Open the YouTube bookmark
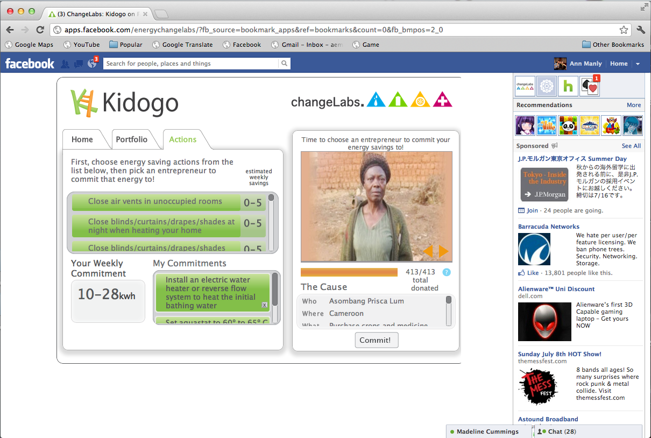This screenshot has height=438, width=651. [81, 45]
